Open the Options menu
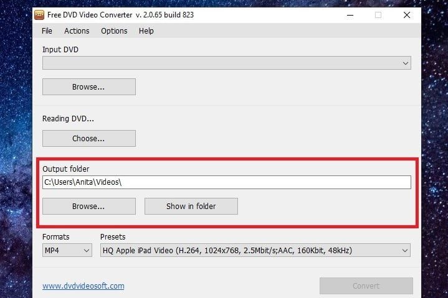 [x=114, y=30]
